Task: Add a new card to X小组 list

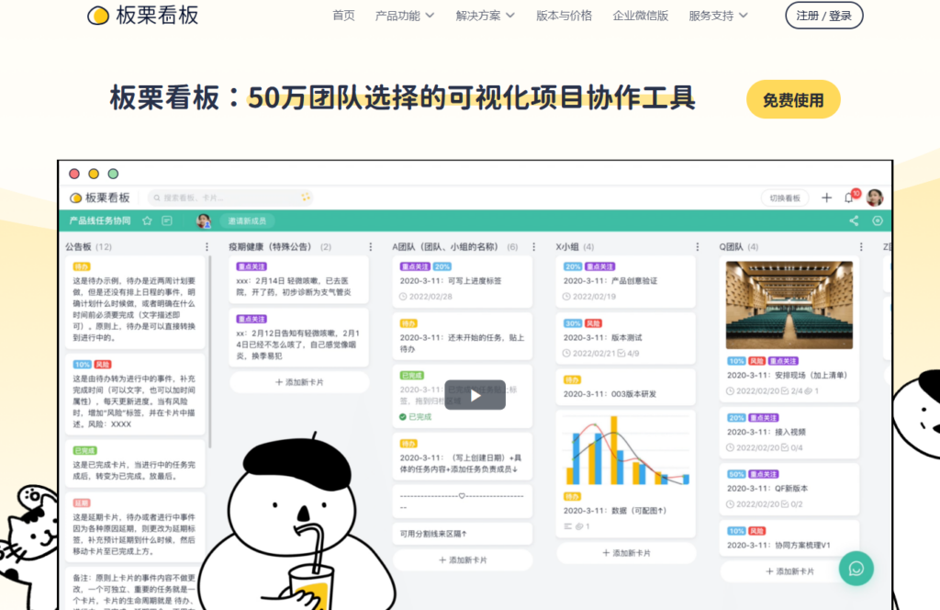Action: pyautogui.click(x=626, y=553)
